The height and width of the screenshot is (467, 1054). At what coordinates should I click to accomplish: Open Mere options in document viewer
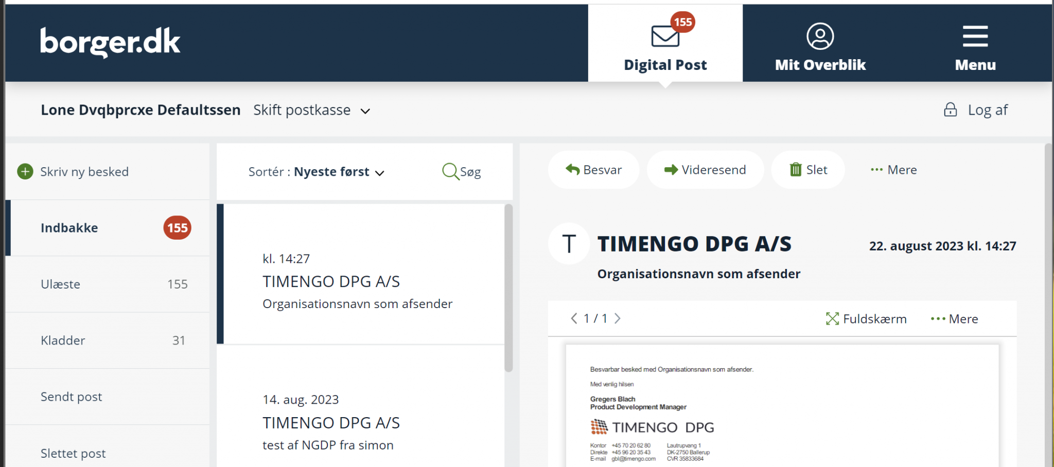pyautogui.click(x=954, y=319)
